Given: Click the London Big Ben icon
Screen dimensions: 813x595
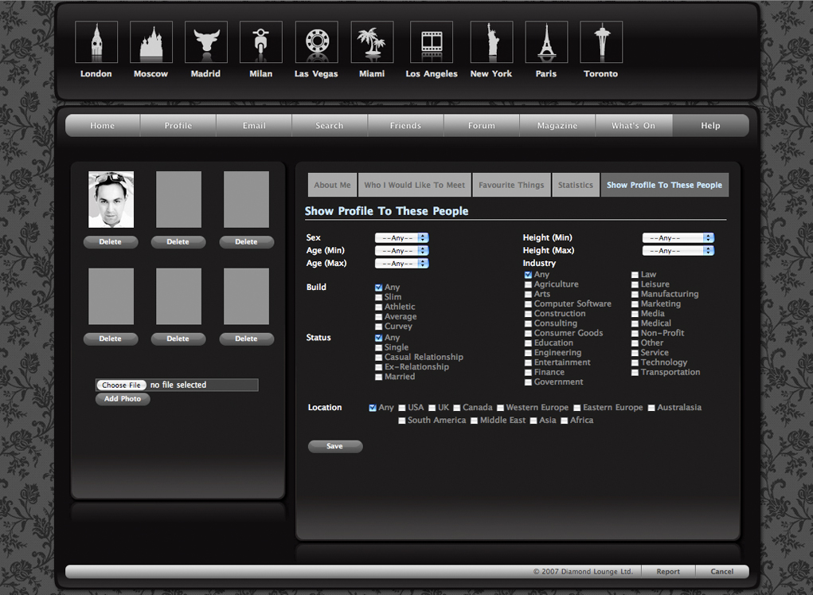Looking at the screenshot, I should pos(96,42).
